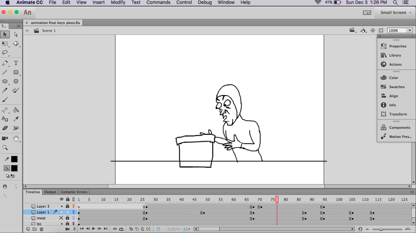Toggle visibility of all layers eye

pyautogui.click(x=61, y=199)
